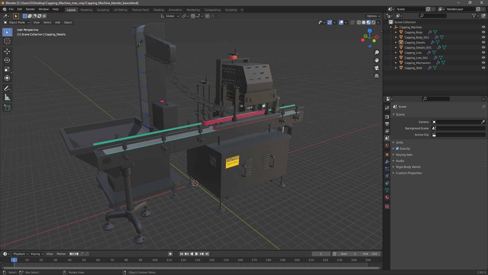Open the Render properties tab
This screenshot has width=488, height=275.
pos(387,117)
